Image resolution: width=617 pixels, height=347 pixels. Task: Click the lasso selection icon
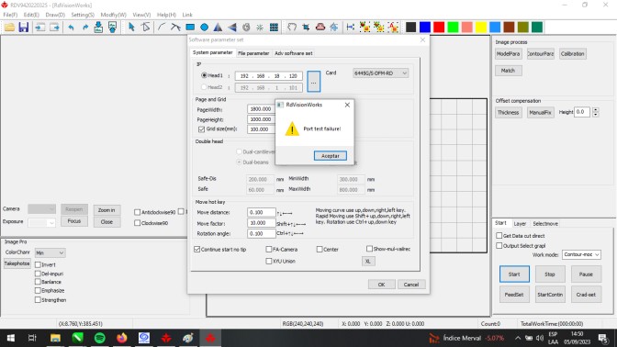tap(292, 28)
